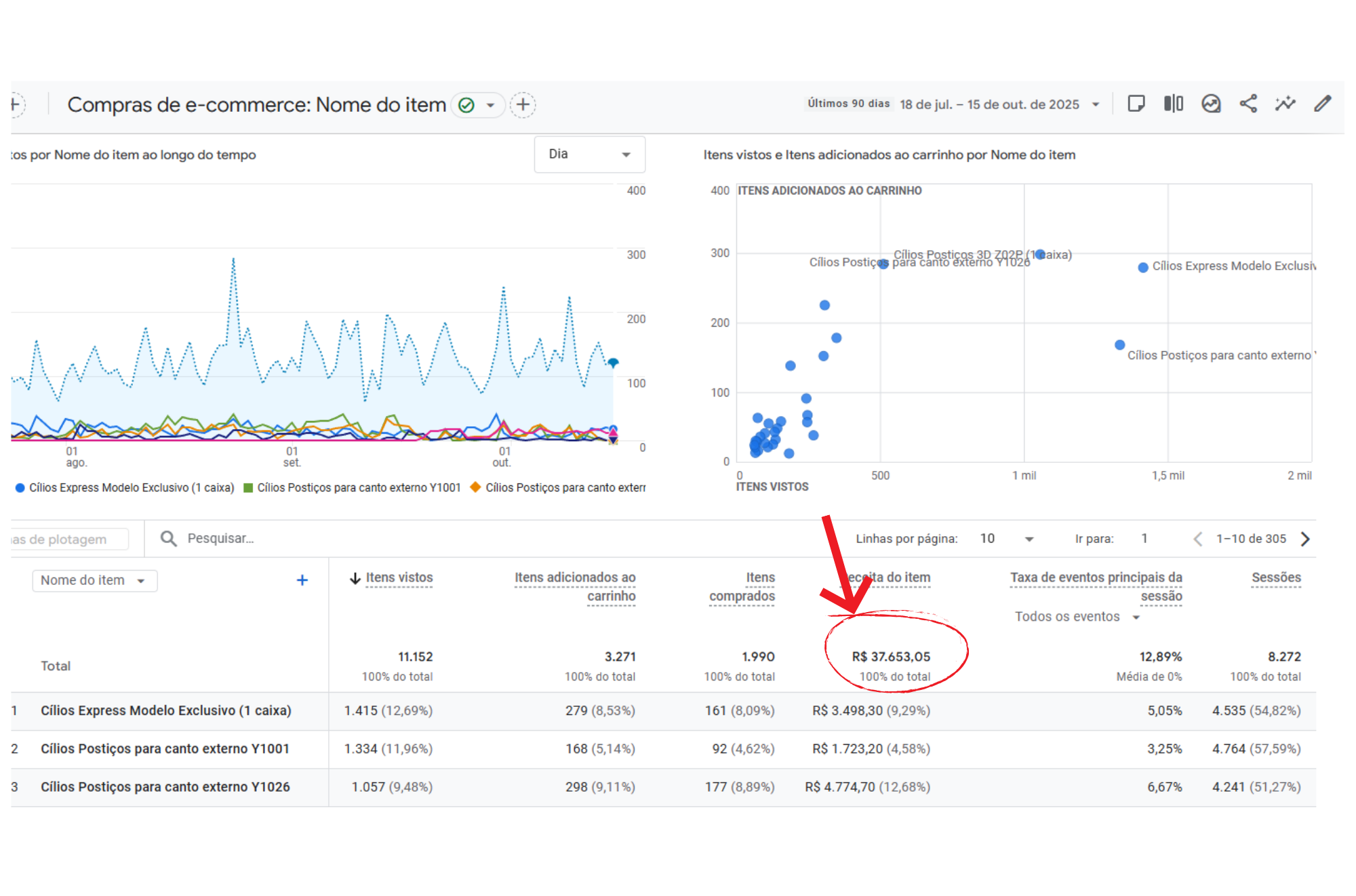Add a filter with the dashed plus circle
The image size is (1356, 896).
pyautogui.click(x=523, y=105)
